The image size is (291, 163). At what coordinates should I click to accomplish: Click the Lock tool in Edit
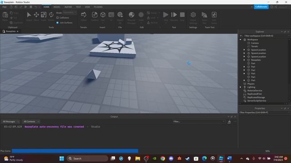click(x=153, y=18)
